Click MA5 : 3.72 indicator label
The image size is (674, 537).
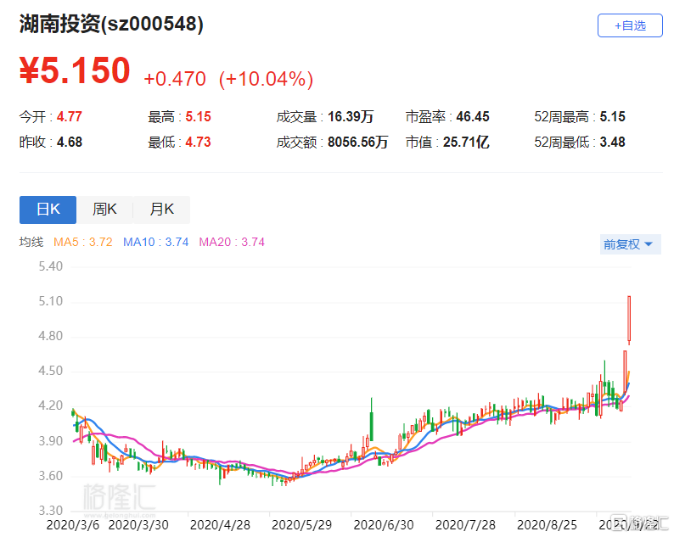pos(82,242)
